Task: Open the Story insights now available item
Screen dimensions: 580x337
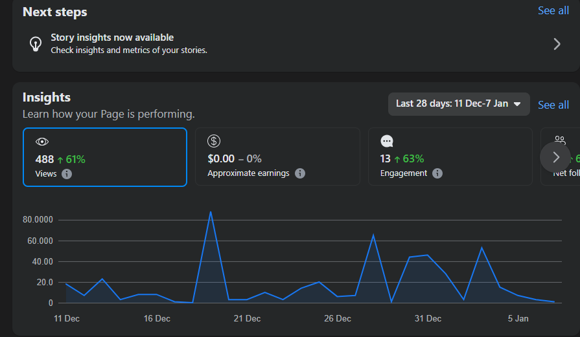Action: (259, 43)
